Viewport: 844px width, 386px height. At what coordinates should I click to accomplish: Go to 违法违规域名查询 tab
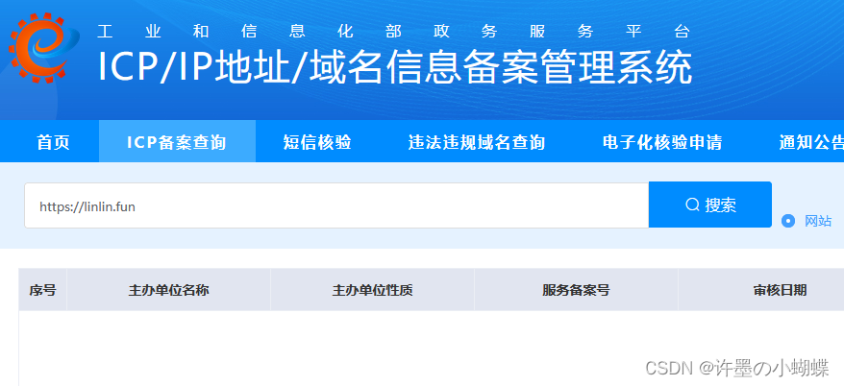point(477,142)
